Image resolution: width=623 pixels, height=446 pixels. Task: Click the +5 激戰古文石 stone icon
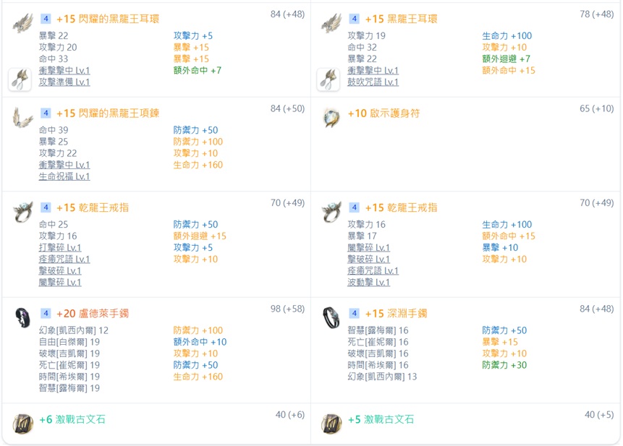[x=331, y=424]
